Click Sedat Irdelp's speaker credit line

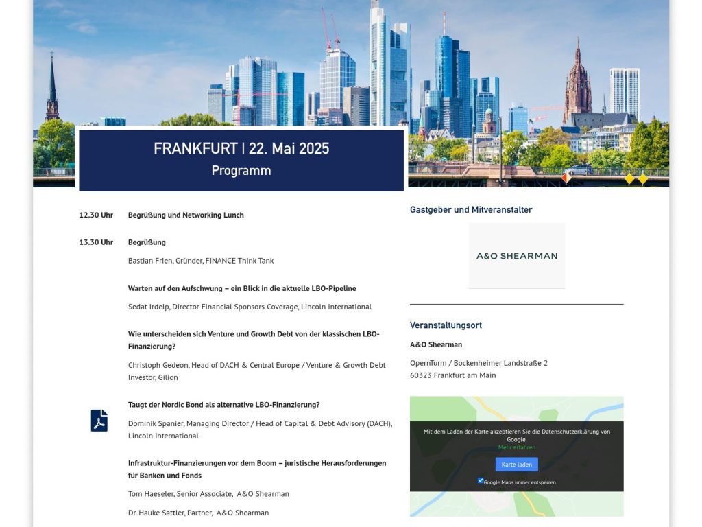(x=250, y=307)
